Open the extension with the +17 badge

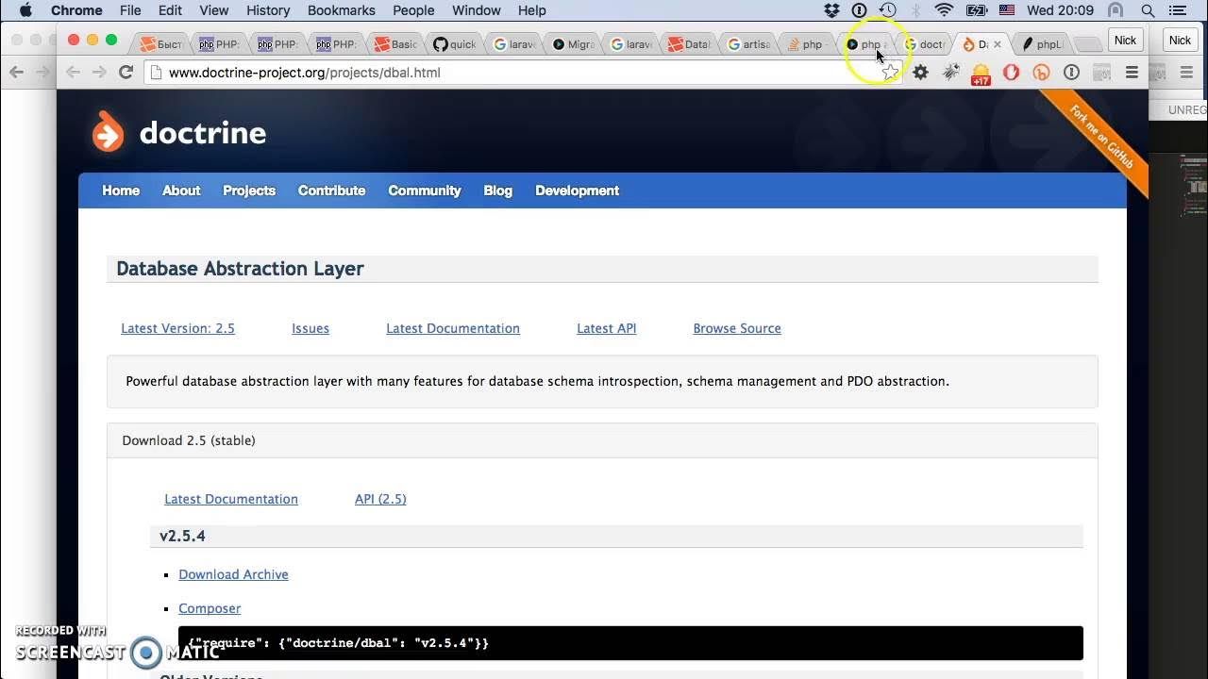point(981,74)
